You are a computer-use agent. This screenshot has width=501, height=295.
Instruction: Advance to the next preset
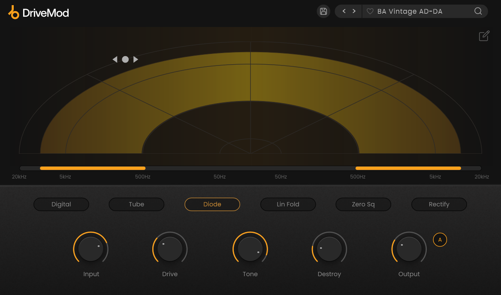coord(354,12)
